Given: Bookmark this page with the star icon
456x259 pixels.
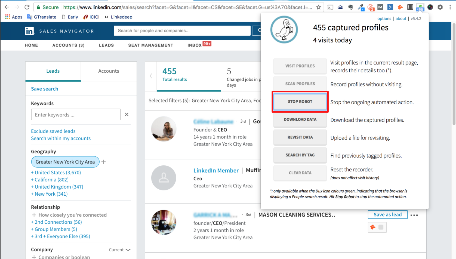Looking at the screenshot, I should tap(319, 7).
